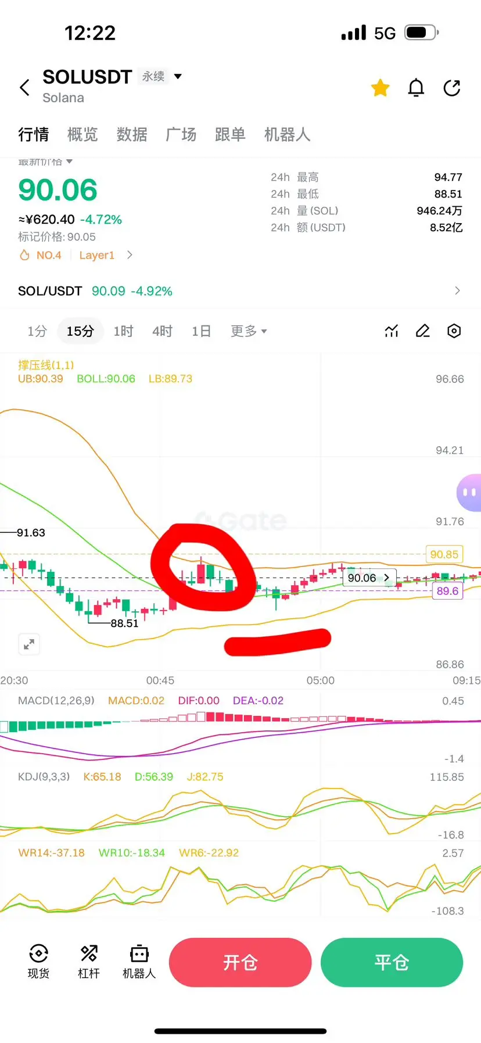Open the 机器人 bot icon at bottom
Image resolution: width=481 pixels, height=1043 pixels.
[x=139, y=962]
